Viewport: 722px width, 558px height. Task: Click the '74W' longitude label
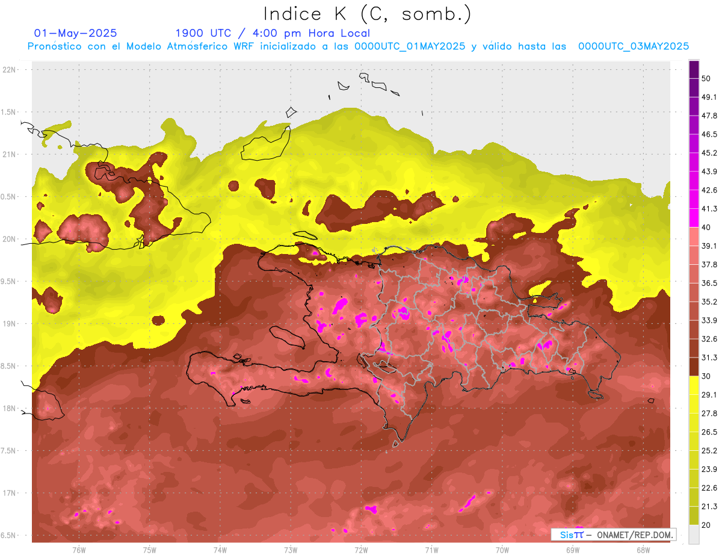pos(220,550)
